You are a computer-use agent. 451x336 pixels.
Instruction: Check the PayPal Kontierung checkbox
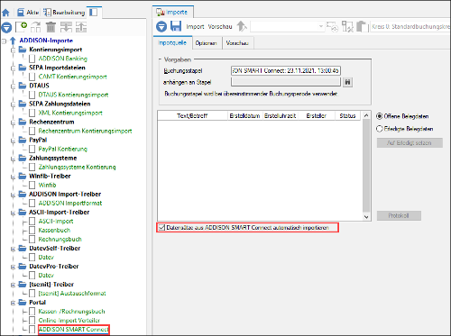click(32, 149)
